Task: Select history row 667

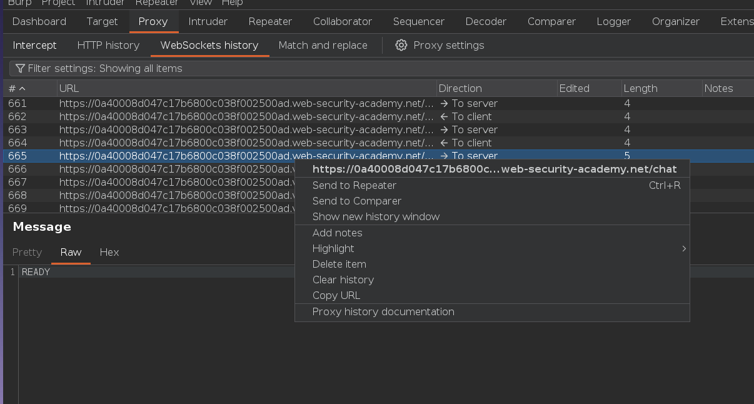Action: point(149,182)
